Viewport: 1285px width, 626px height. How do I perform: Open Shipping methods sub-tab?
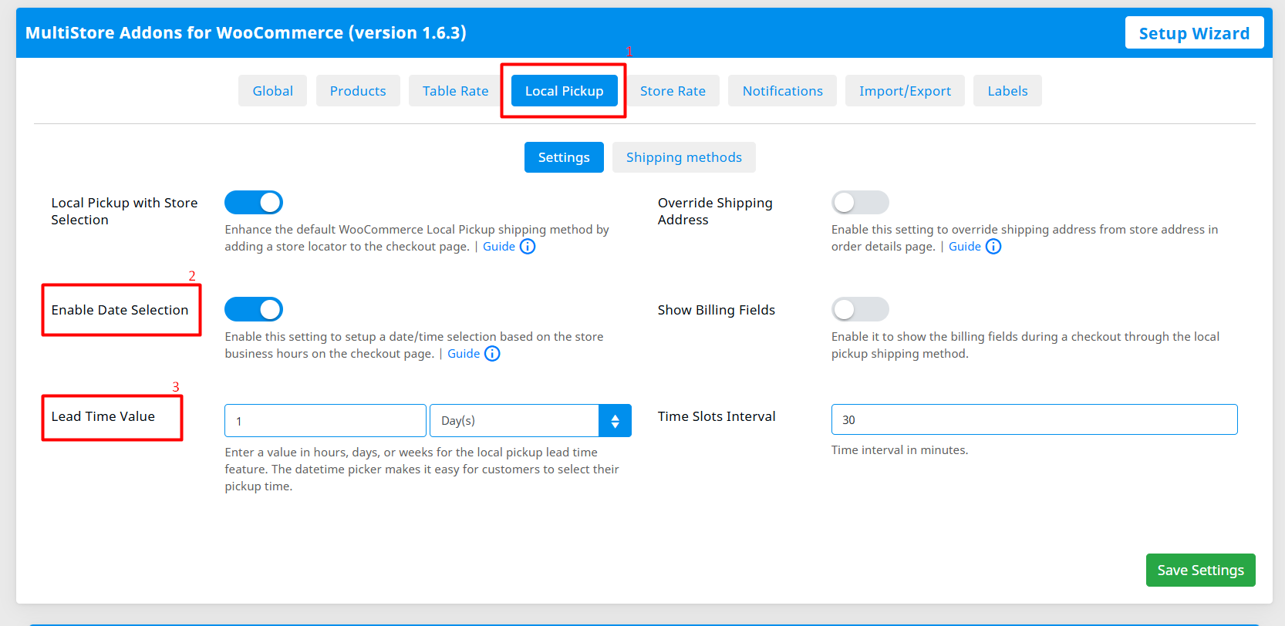pos(683,157)
